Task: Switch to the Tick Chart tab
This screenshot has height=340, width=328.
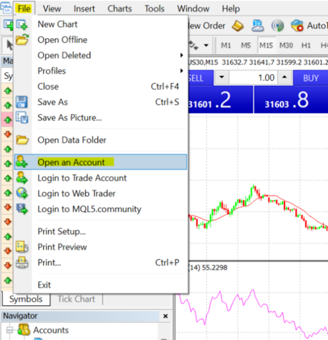Action: click(77, 299)
